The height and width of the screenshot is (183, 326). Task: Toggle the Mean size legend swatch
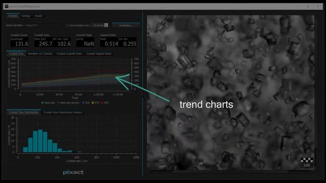42,103
